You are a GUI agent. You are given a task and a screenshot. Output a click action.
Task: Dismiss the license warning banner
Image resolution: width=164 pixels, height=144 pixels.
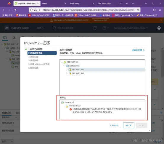click(161, 20)
